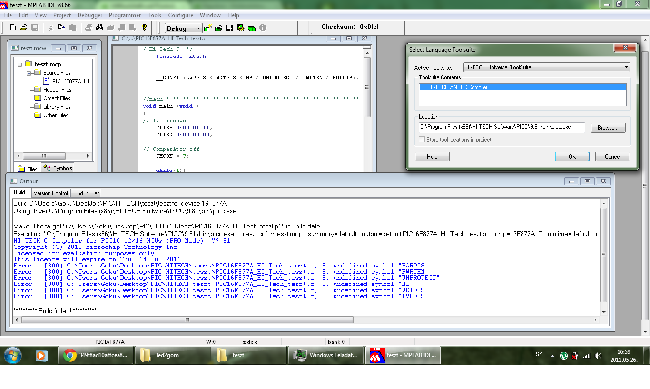The height and width of the screenshot is (389, 650).
Task: Enable Store tool locations in project checkbox
Action: coord(422,140)
